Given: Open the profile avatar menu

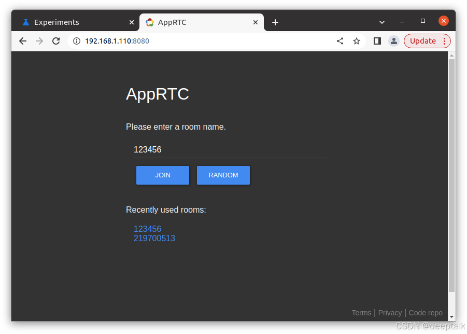Looking at the screenshot, I should coord(394,41).
